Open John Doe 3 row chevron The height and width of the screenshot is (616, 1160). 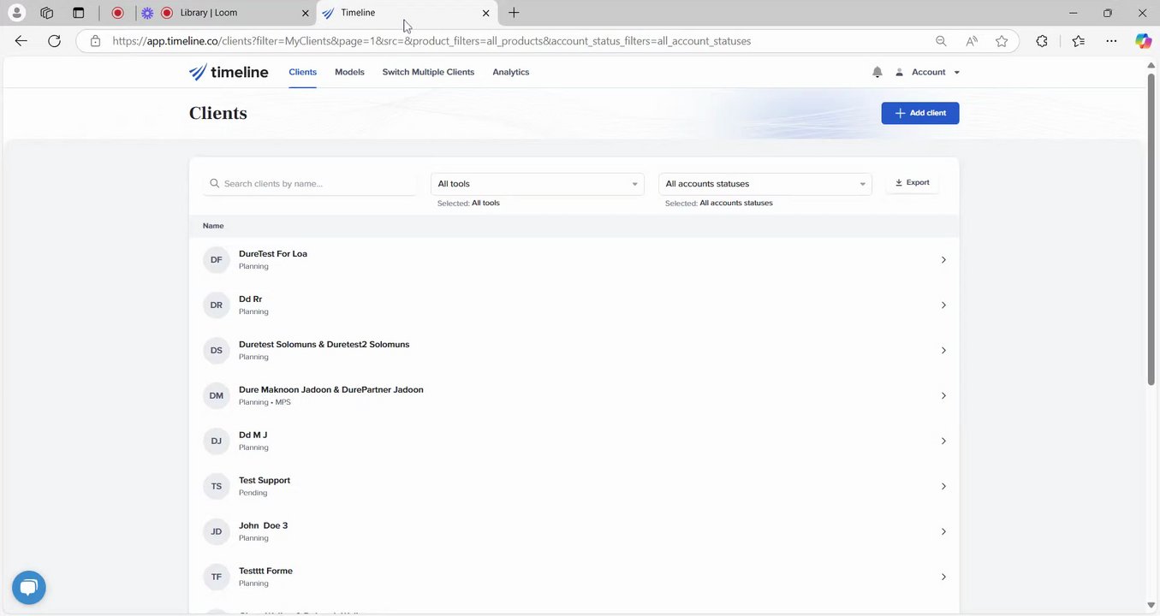click(x=943, y=531)
